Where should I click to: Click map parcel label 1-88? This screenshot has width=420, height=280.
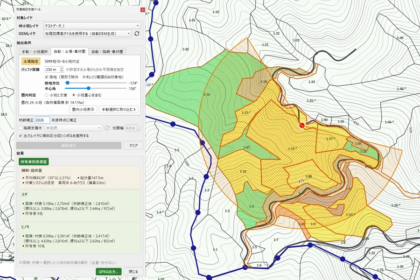tap(308, 176)
